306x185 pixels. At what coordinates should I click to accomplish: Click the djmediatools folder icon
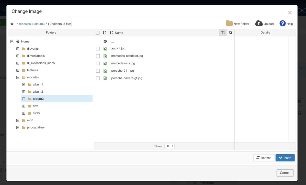click(24, 56)
